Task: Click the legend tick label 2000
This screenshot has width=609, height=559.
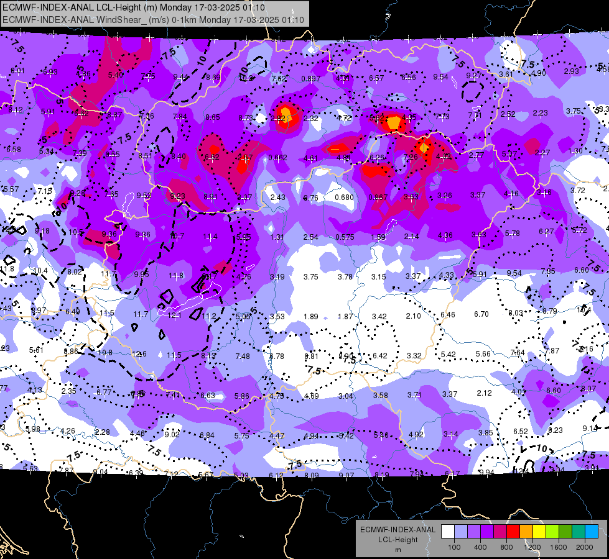Action: point(585,547)
